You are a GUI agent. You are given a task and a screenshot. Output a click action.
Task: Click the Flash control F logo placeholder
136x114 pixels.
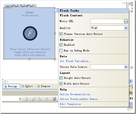coord(30,33)
